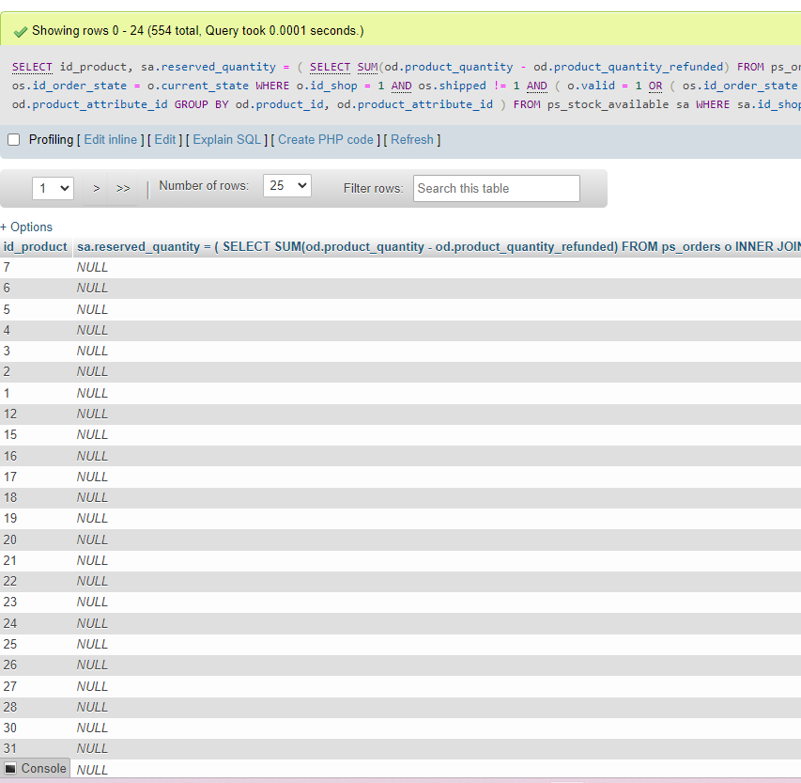This screenshot has width=801, height=783.
Task: Click the green success checkmark icon
Action: click(21, 32)
